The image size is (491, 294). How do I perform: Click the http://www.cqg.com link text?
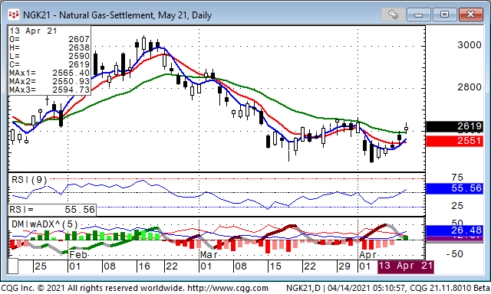228,288
